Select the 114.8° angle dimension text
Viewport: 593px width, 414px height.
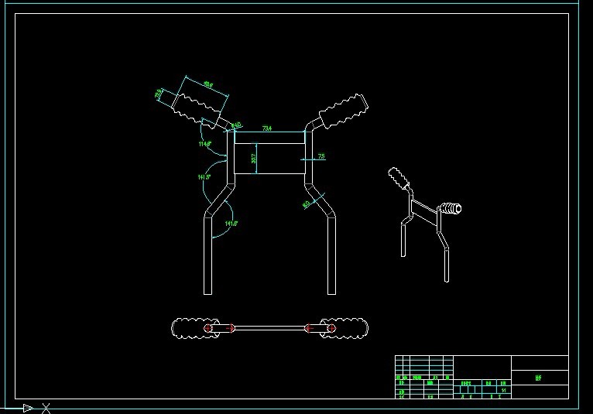point(205,144)
